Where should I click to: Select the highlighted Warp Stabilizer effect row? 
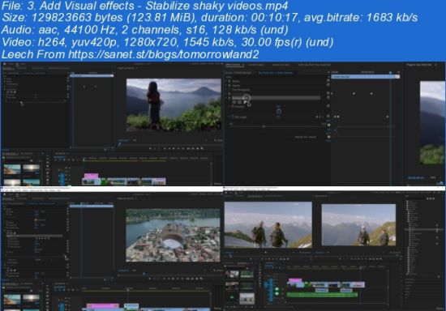276,98
